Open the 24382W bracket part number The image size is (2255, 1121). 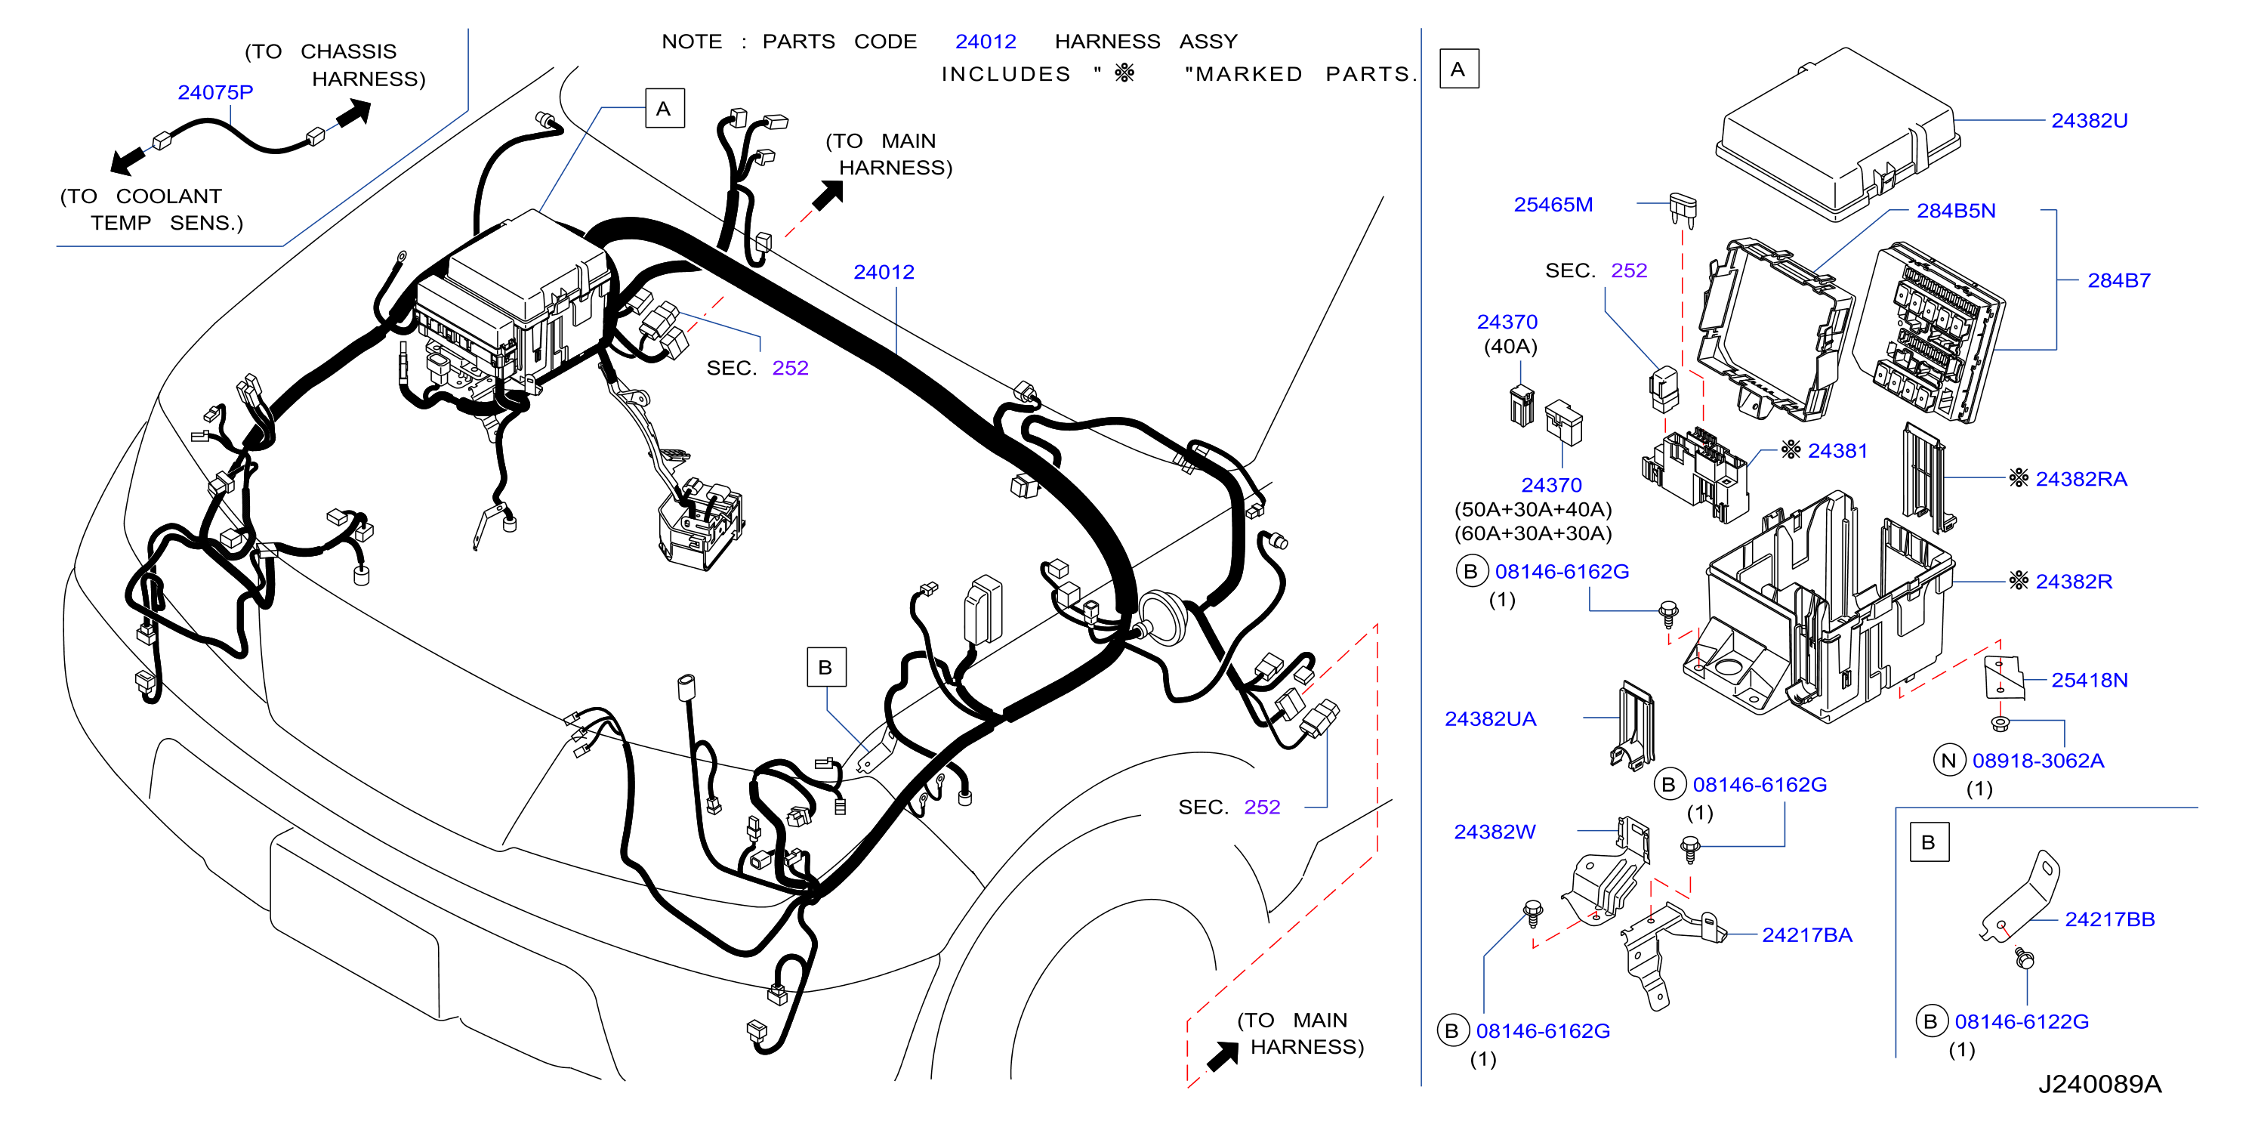pos(1495,832)
